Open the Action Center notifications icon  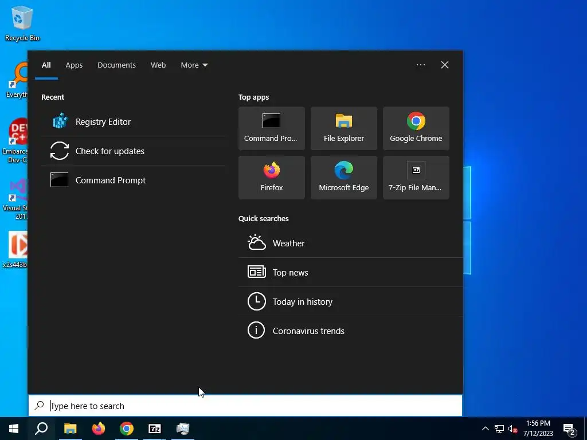pyautogui.click(x=569, y=429)
